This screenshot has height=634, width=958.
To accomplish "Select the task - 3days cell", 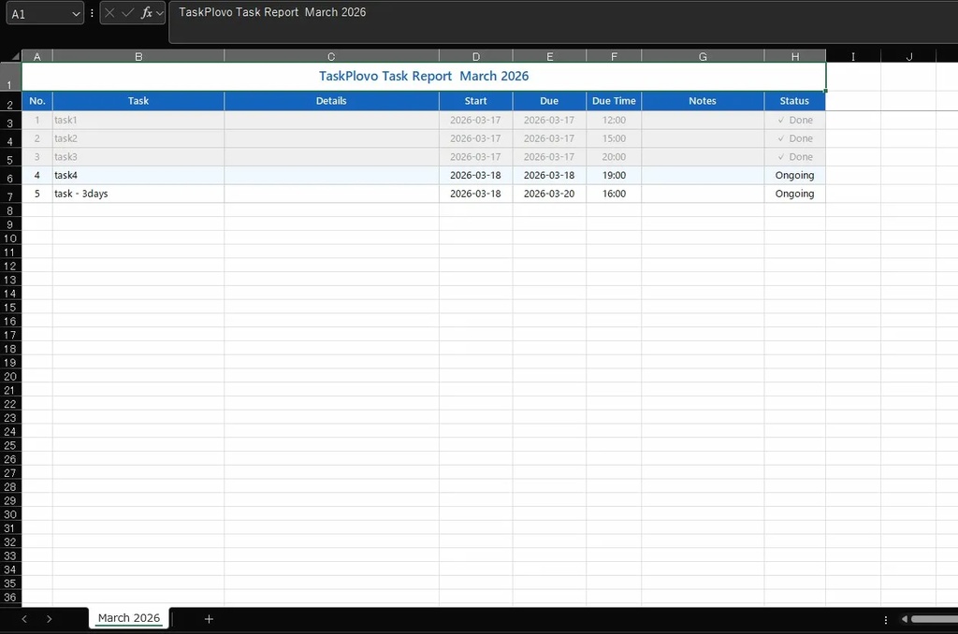I will (138, 194).
